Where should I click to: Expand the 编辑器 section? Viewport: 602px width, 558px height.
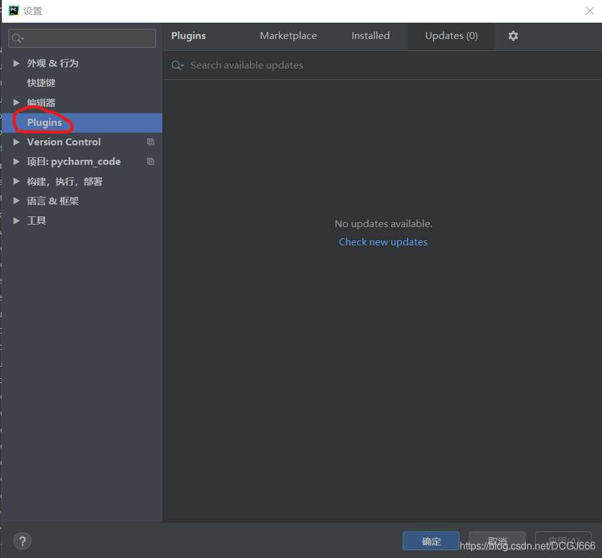click(16, 103)
